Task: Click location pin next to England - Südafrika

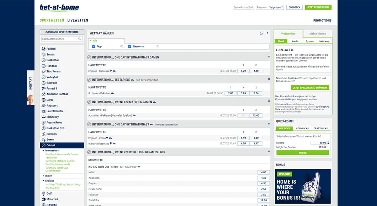Action: click(x=111, y=71)
